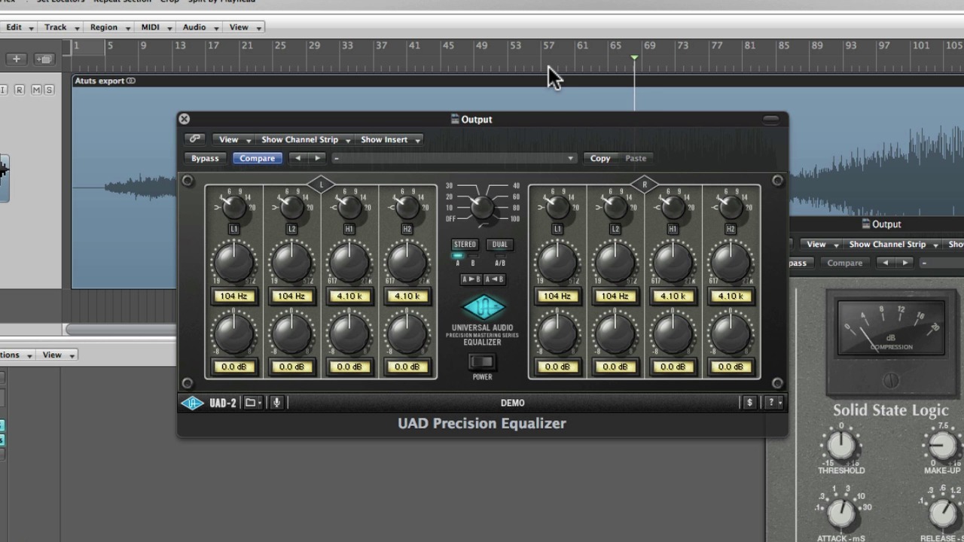Click the Universal Audio logo in the UAD-2 bar
964x542 pixels.
(x=192, y=403)
